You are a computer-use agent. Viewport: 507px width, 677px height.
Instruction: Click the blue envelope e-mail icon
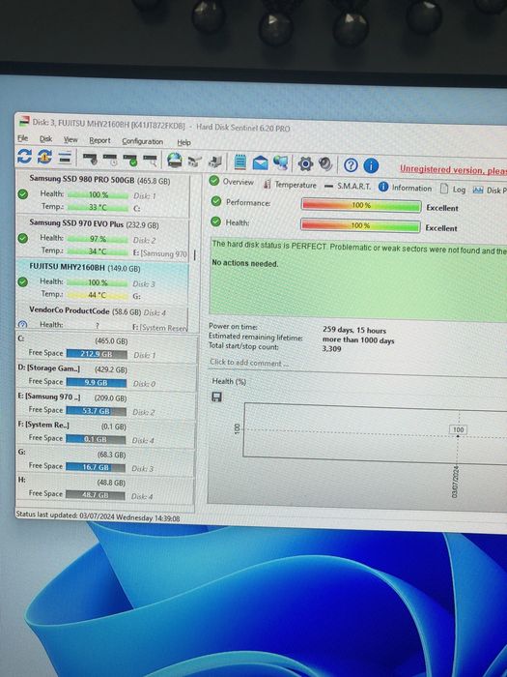(x=260, y=162)
